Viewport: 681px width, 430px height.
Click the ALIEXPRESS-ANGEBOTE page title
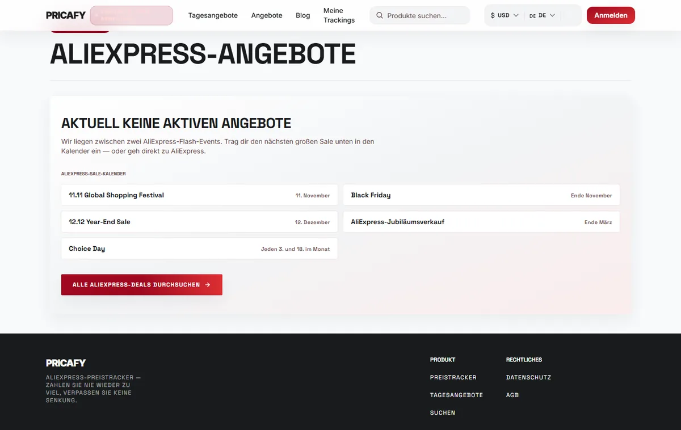click(203, 54)
